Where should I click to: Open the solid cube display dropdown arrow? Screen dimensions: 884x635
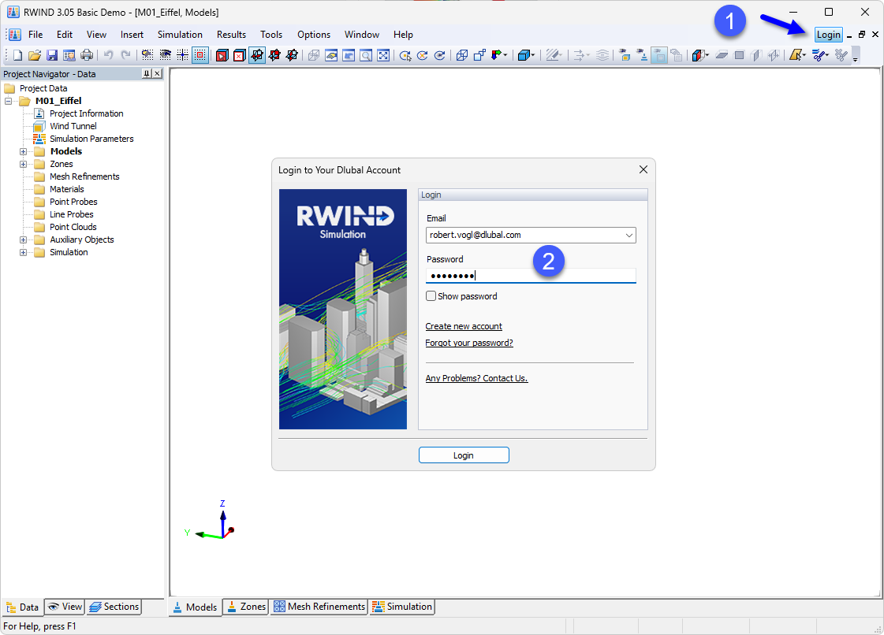(533, 55)
